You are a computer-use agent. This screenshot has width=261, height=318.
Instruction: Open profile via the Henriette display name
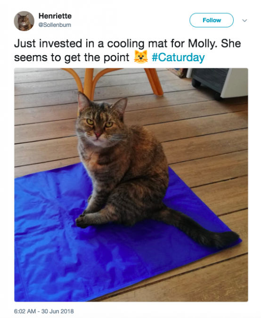pyautogui.click(x=55, y=16)
